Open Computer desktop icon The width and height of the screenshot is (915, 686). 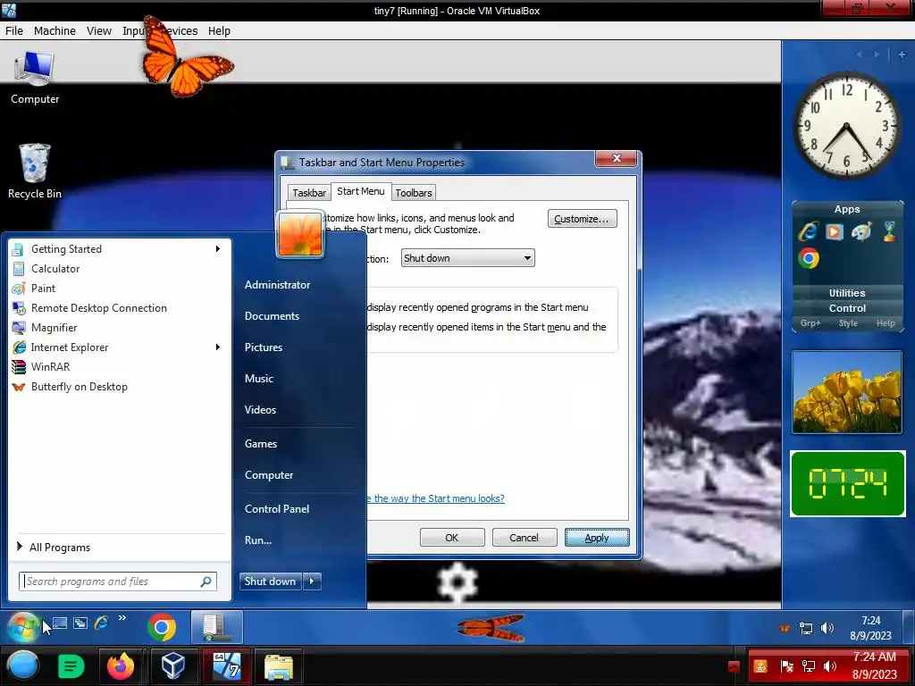pyautogui.click(x=35, y=79)
